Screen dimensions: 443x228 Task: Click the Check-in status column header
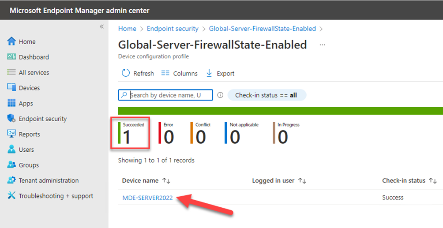tap(404, 180)
